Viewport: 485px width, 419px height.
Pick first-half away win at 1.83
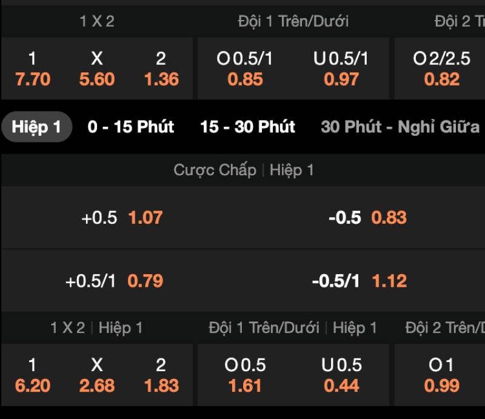pyautogui.click(x=161, y=375)
